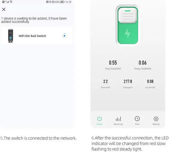169x152 pixels.
Task: Tap the blue loading indicator on the device row
Action: (64, 36)
